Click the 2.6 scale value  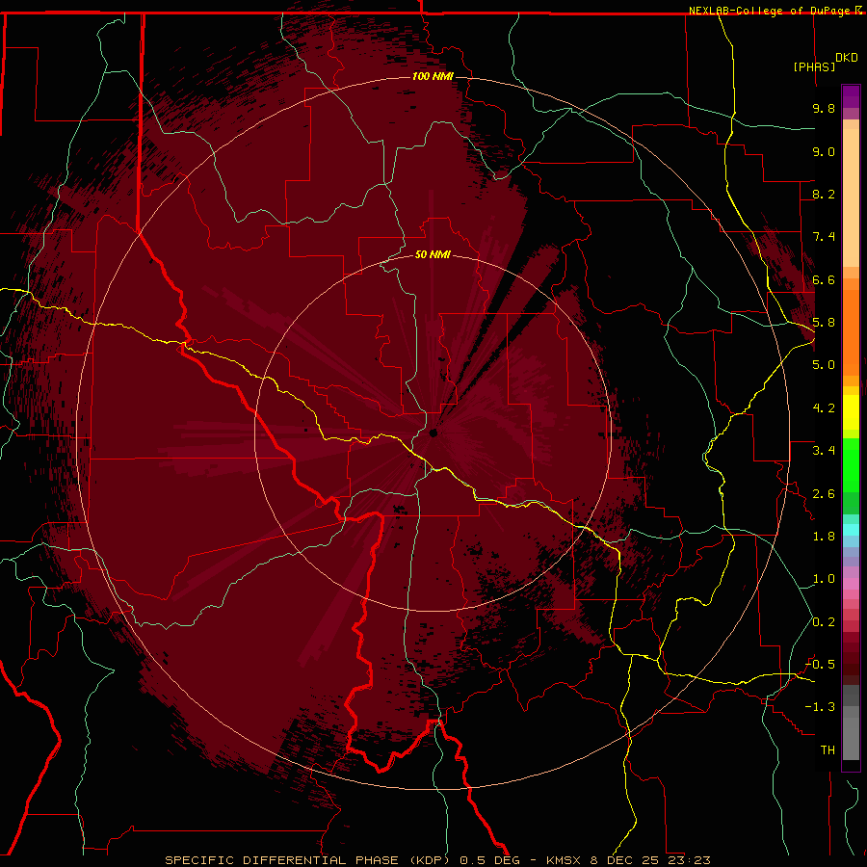point(824,494)
